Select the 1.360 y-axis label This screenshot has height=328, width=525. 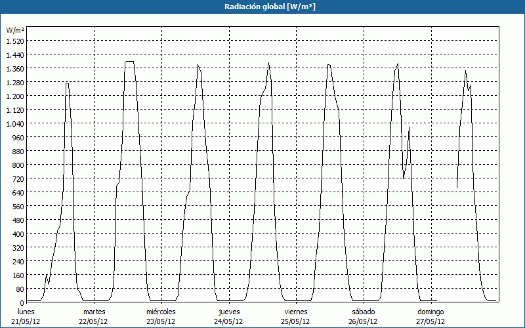14,68
